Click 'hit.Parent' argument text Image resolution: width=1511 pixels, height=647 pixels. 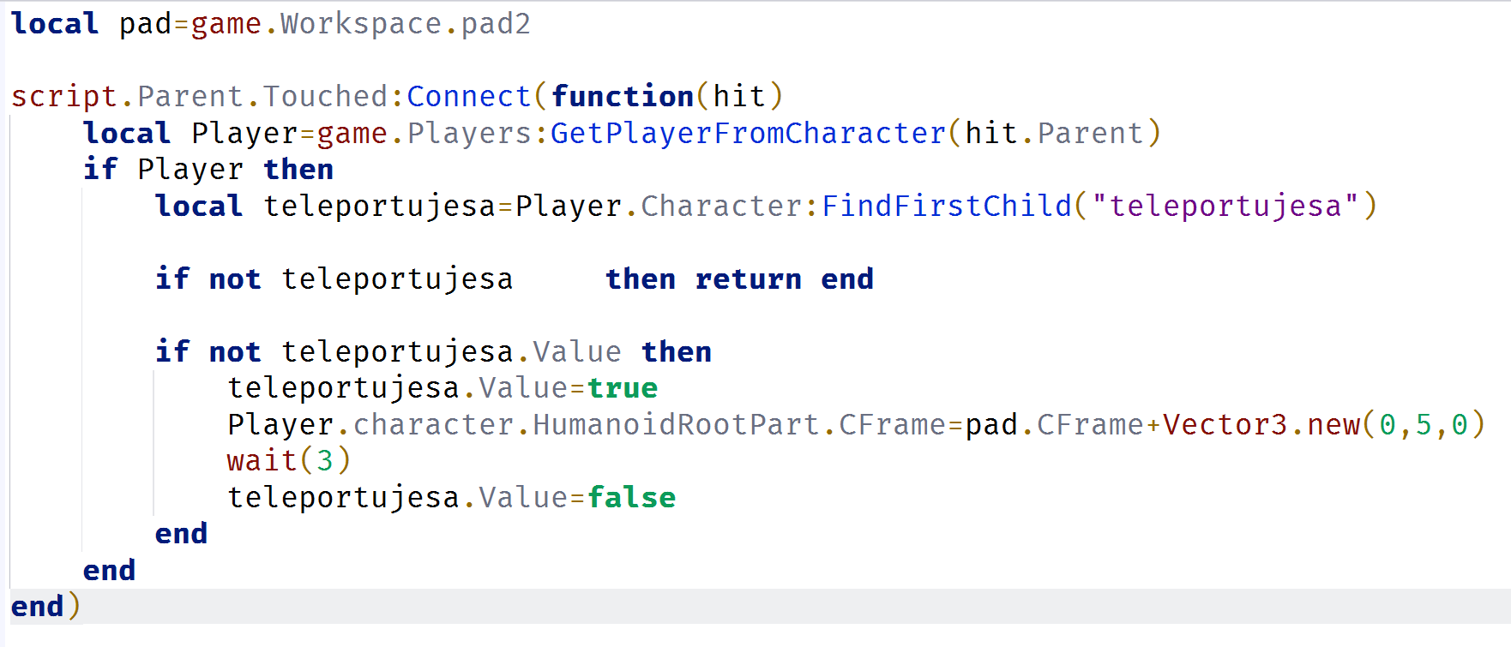1054,133
